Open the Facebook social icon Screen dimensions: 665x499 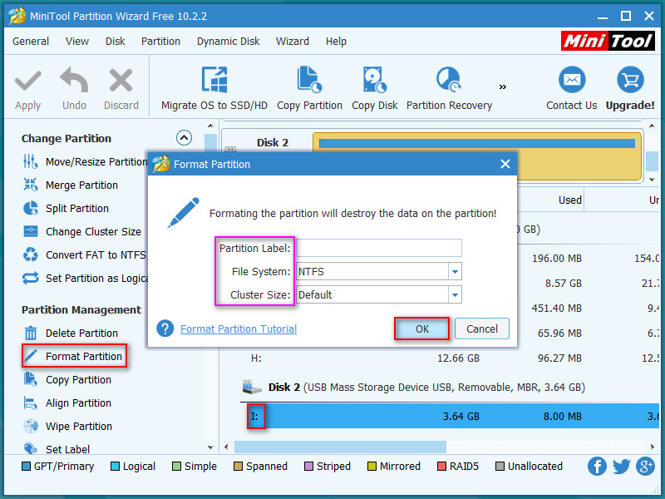click(x=597, y=467)
